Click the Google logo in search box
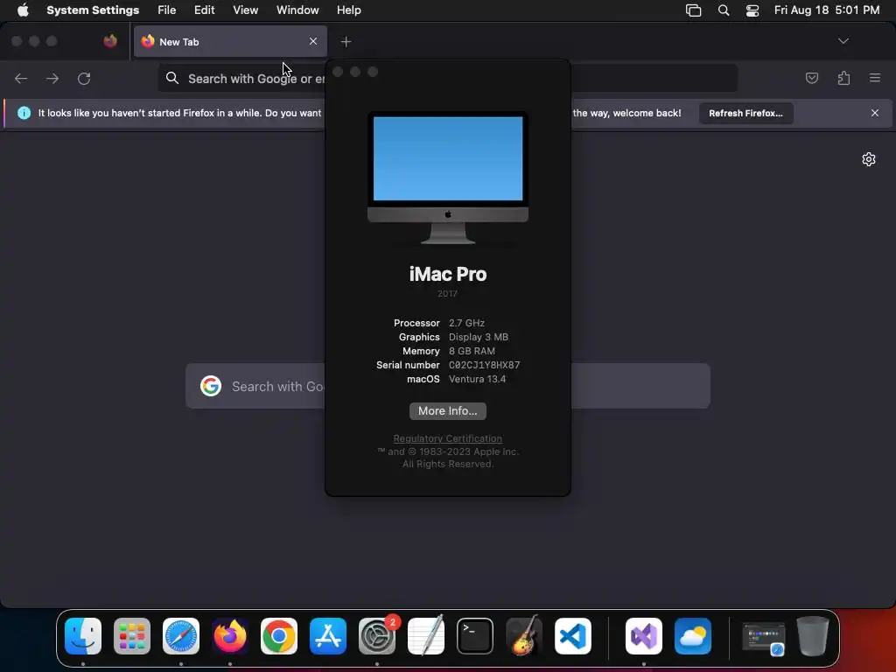This screenshot has height=672, width=896. [211, 386]
